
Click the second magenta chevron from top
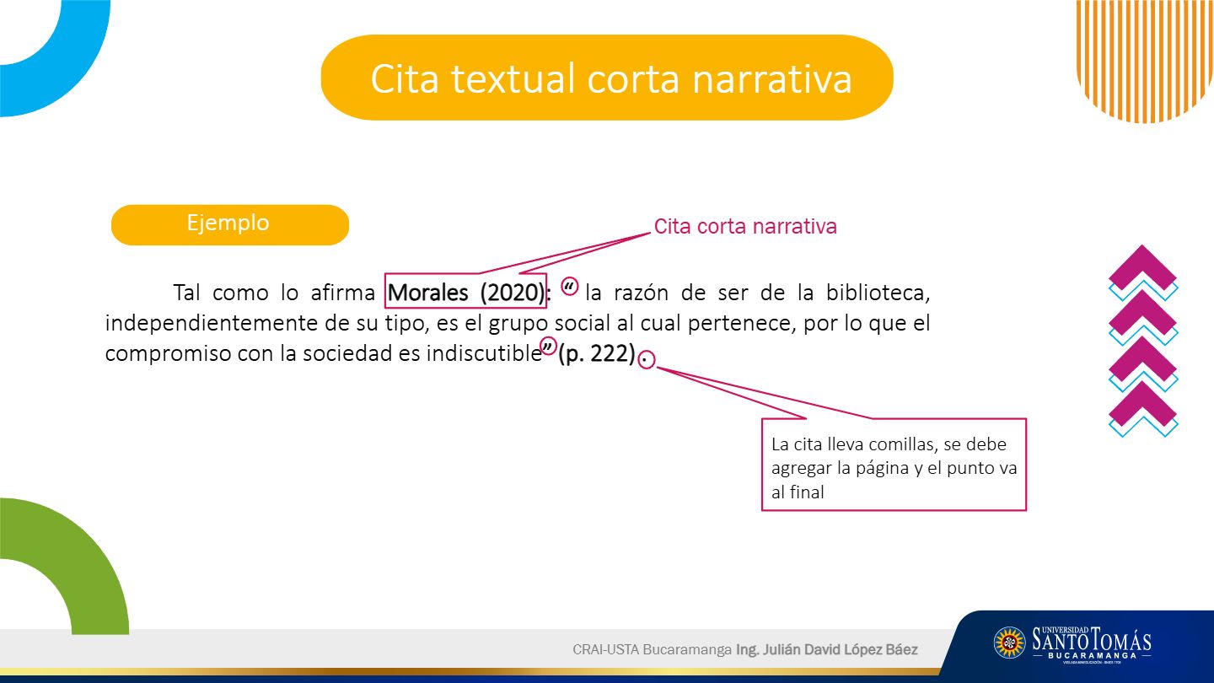point(1142,315)
